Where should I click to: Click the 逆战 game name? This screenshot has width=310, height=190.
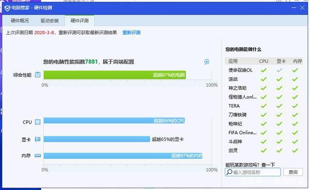[x=233, y=79]
